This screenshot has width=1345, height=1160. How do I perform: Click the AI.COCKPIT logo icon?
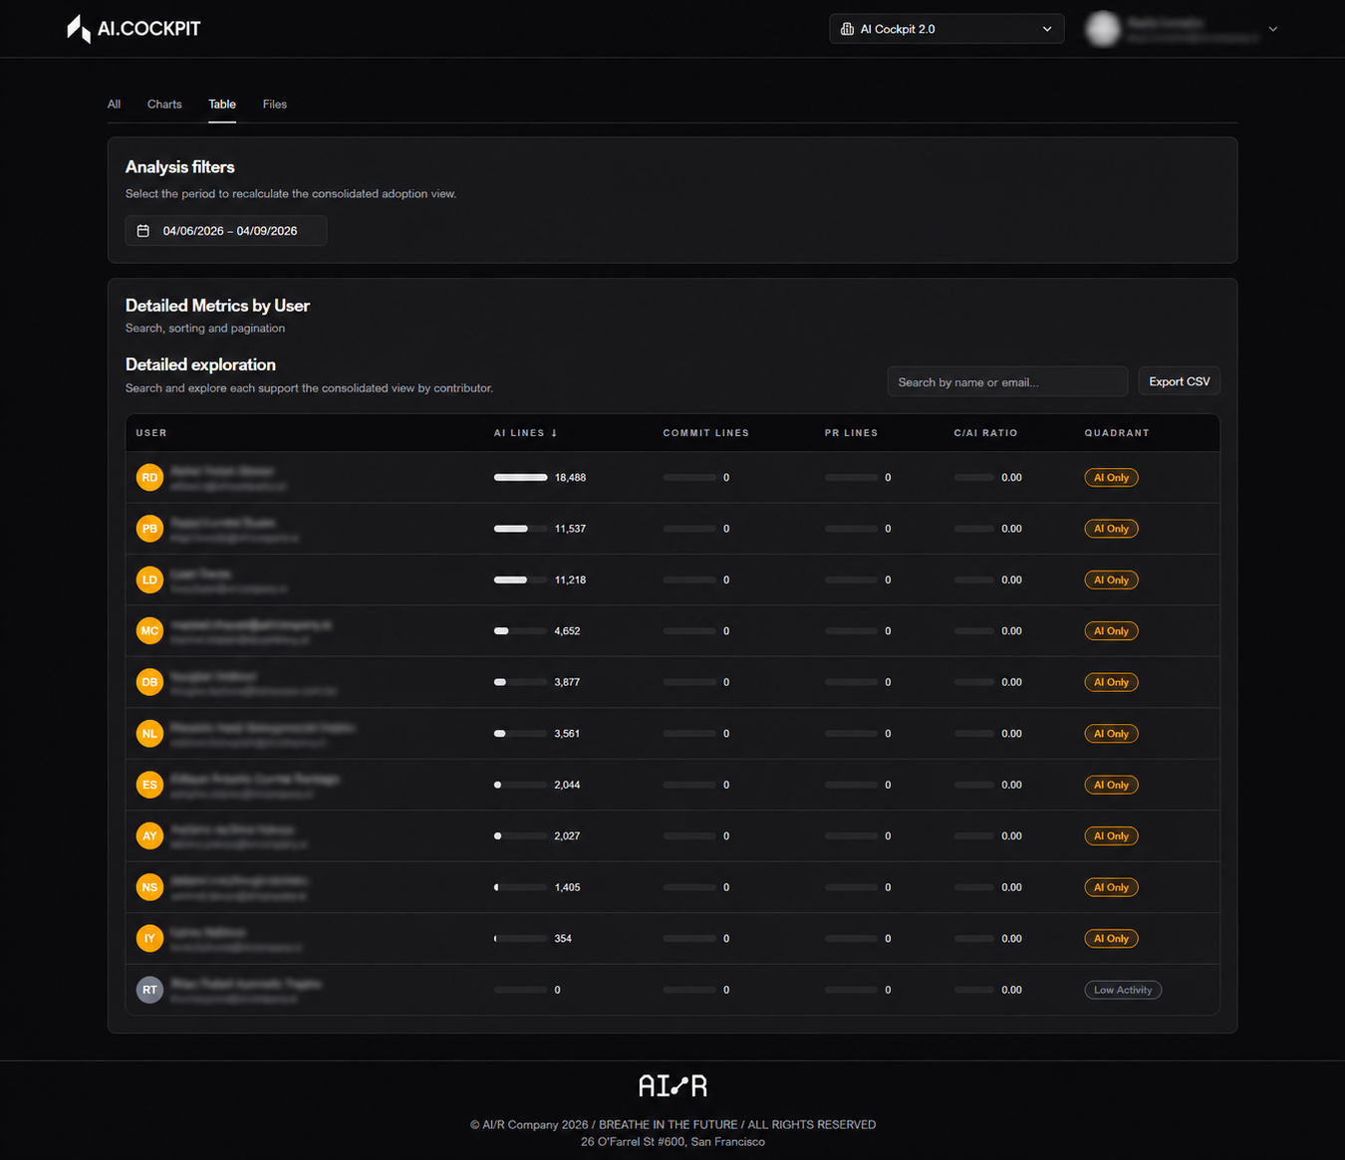click(79, 29)
